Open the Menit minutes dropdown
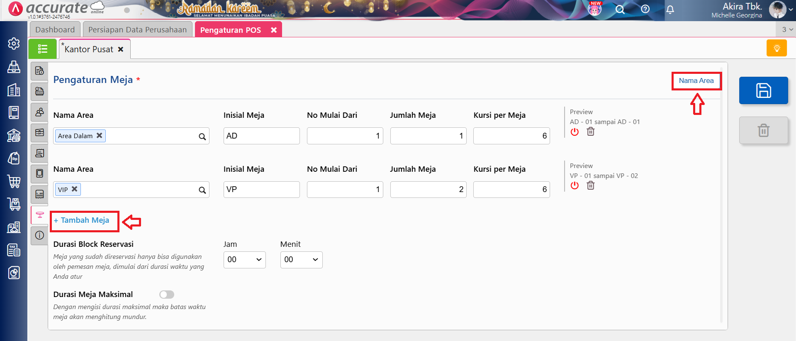Viewport: 796px width, 341px height. (301, 260)
